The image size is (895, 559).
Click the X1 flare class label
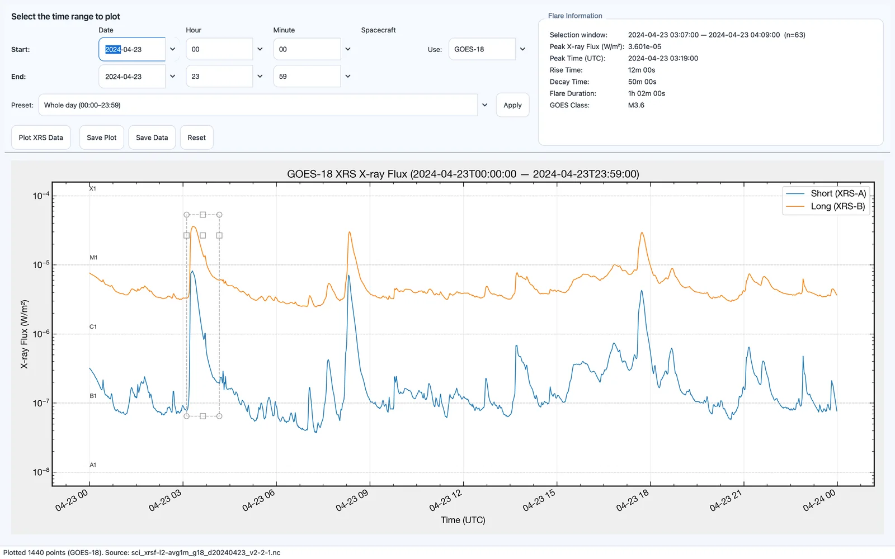pos(93,188)
